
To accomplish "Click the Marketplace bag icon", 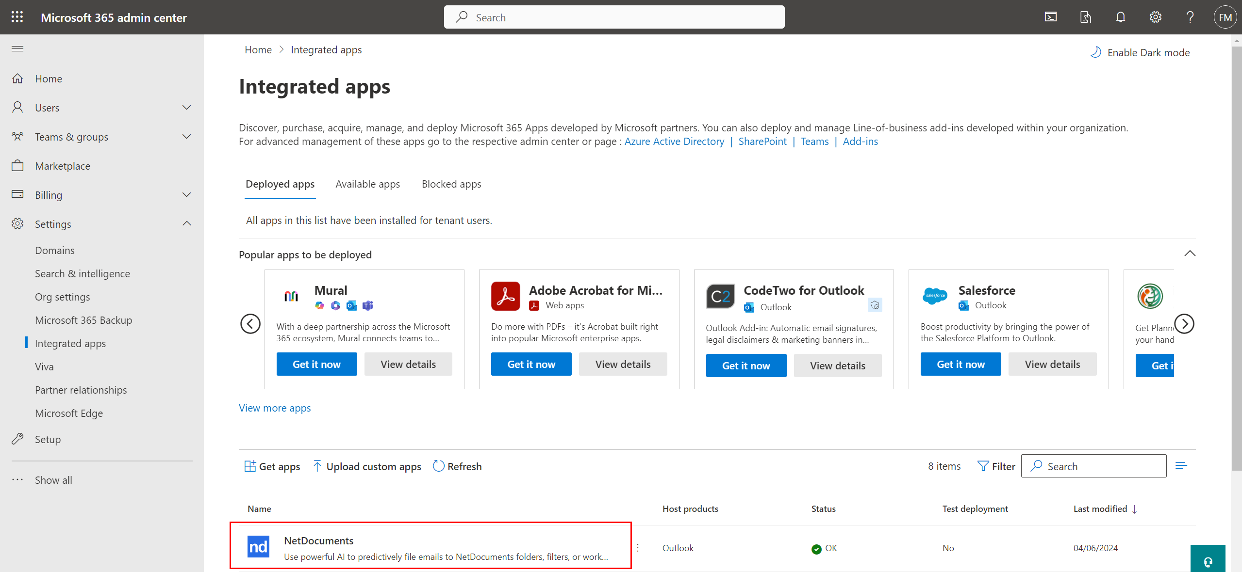I will pos(17,166).
